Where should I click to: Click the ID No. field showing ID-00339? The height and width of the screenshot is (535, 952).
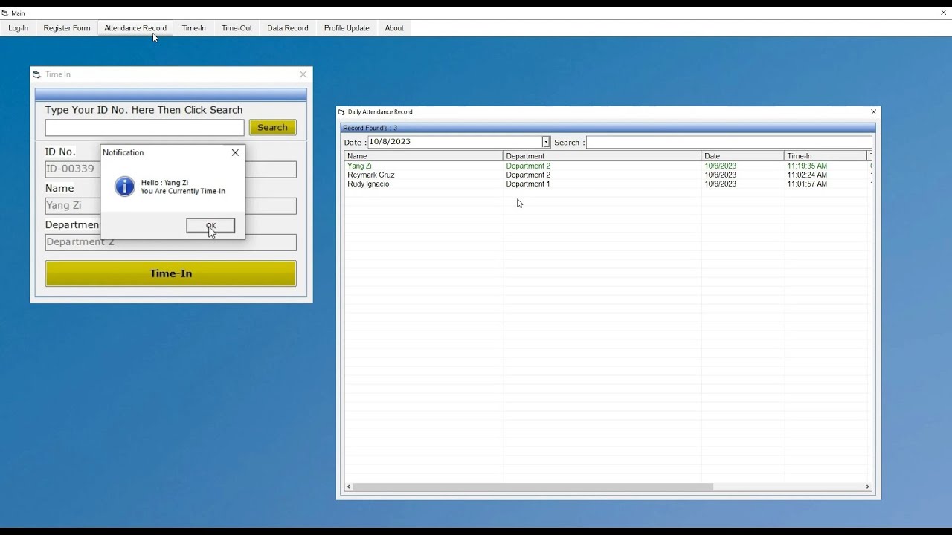coord(171,169)
